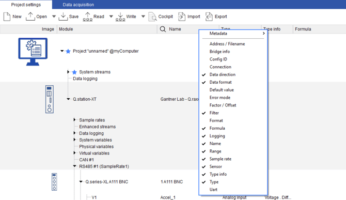Screen dimensions: 346x200
Task: Collapse the RS485 #1 node
Action: 74,166
